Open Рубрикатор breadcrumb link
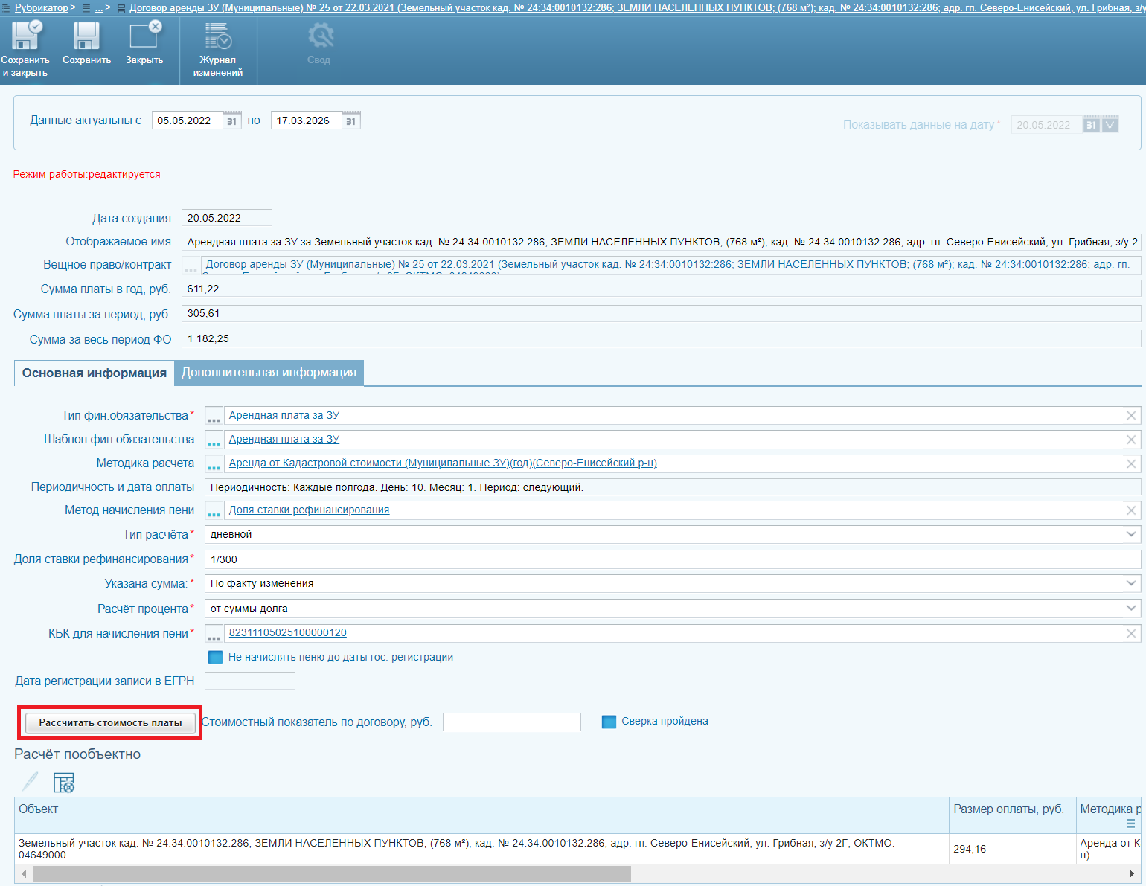Image resolution: width=1146 pixels, height=886 pixels. [42, 8]
